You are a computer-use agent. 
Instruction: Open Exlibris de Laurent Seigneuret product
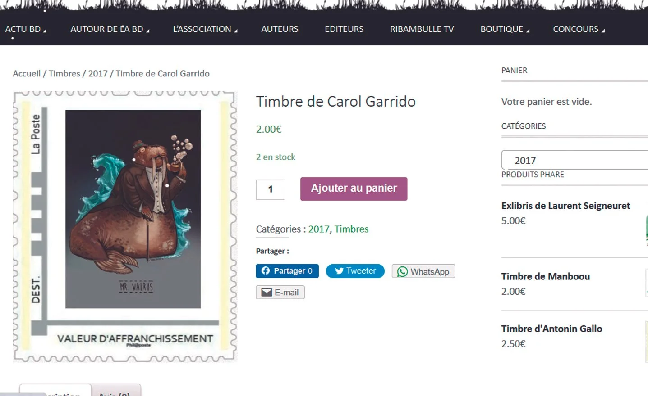tap(565, 206)
